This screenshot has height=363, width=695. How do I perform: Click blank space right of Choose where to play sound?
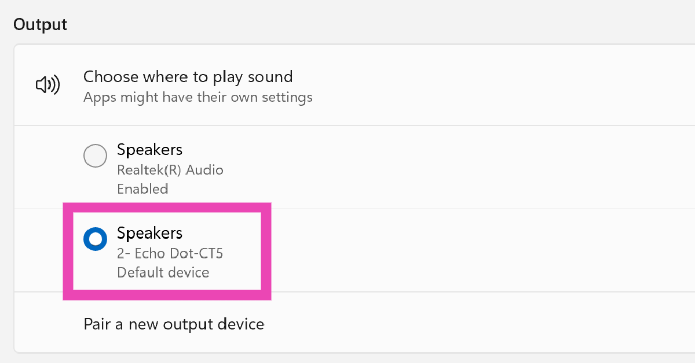[492, 86]
